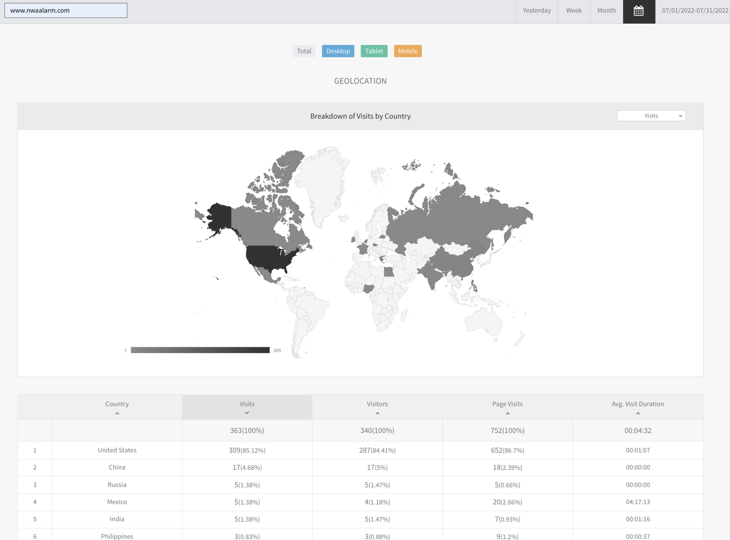Select the Week time range tab
The height and width of the screenshot is (540, 730).
[573, 11]
